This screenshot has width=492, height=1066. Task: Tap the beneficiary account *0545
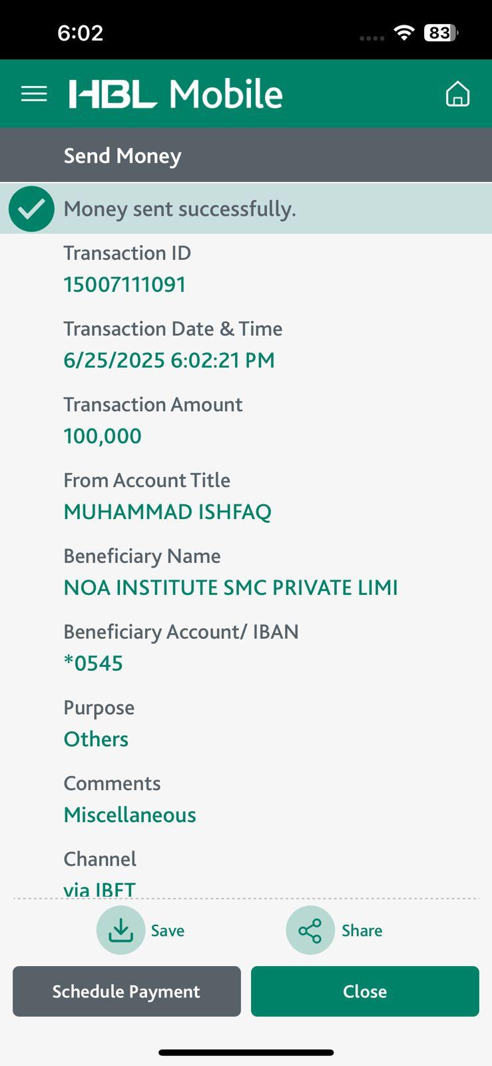click(93, 664)
